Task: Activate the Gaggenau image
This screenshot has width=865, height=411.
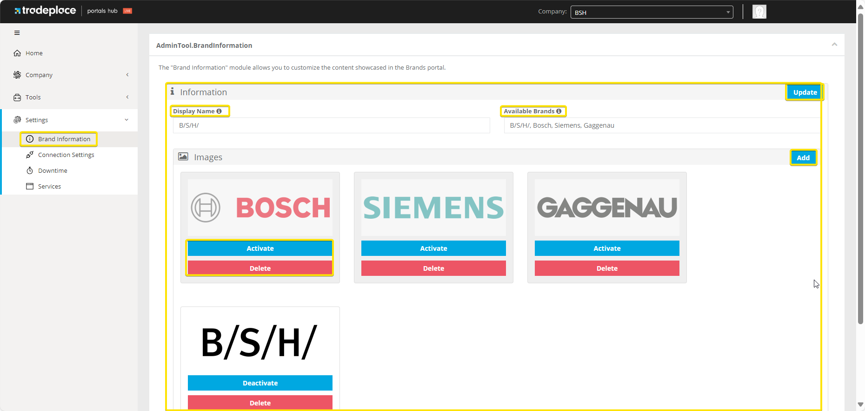Action: click(x=607, y=248)
